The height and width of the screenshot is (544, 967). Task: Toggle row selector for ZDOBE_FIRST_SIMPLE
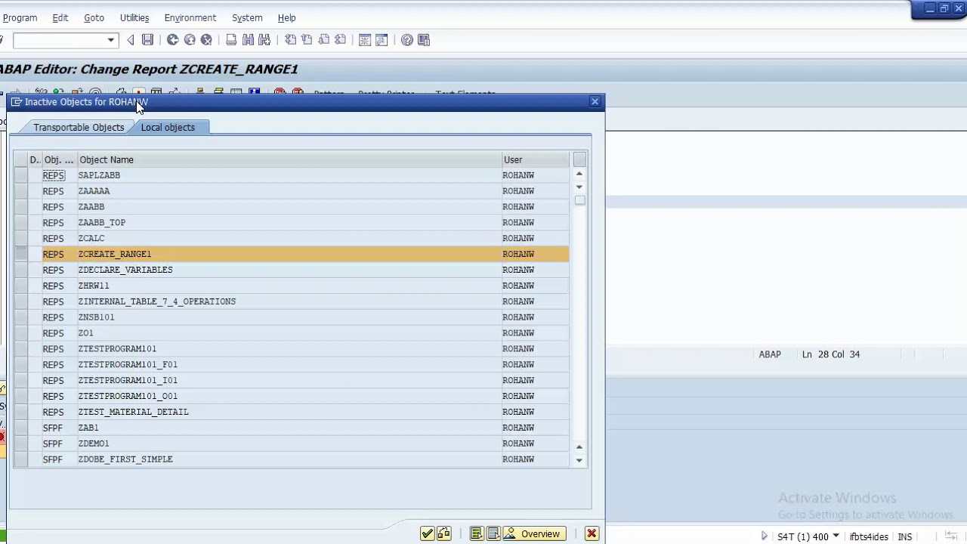(x=20, y=459)
